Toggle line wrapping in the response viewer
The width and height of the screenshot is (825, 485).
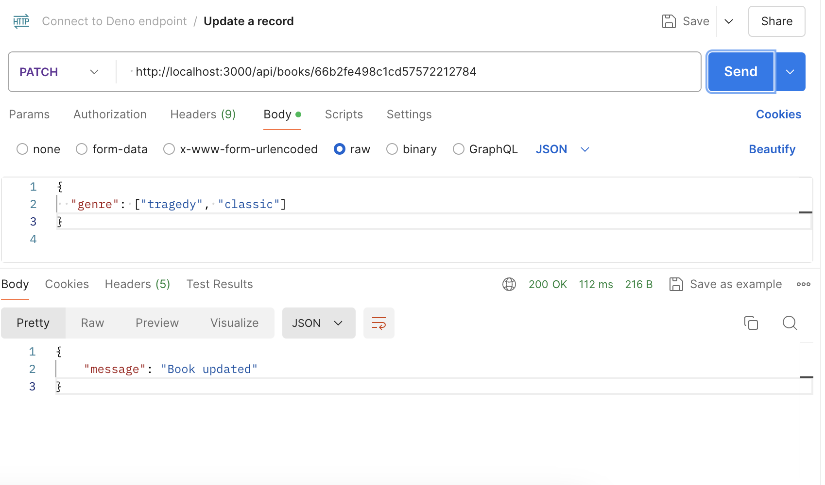point(379,323)
